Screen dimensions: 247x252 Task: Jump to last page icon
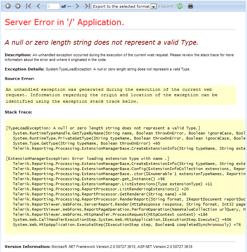[x=87, y=6]
